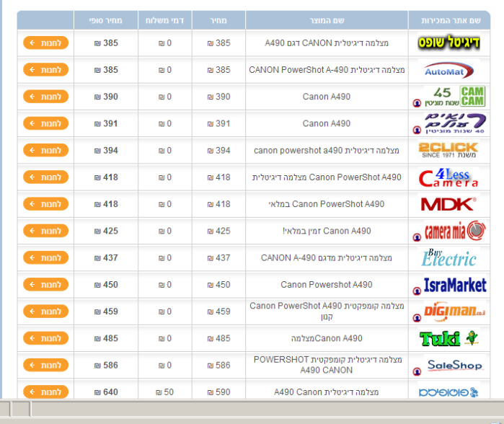Open product 'Canon A490' in the 390 row
The height and width of the screenshot is (424, 504).
(327, 97)
